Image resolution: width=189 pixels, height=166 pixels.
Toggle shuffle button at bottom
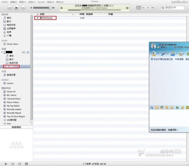coord(12,164)
